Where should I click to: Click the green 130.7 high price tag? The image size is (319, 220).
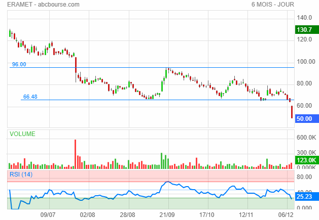pyautogui.click(x=307, y=30)
